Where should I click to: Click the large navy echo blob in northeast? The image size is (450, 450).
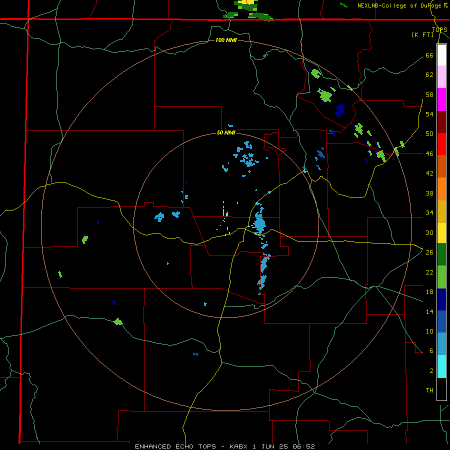click(340, 110)
